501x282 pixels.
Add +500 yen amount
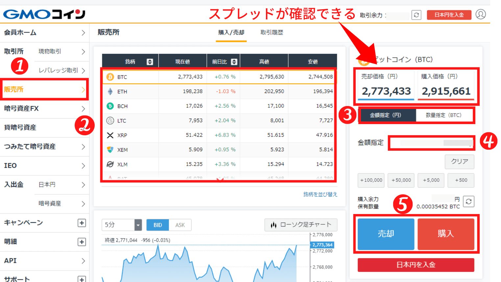coord(461,180)
